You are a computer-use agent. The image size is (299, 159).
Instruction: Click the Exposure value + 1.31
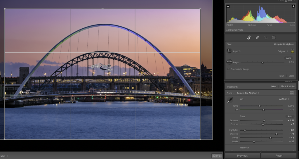(x=291, y=120)
